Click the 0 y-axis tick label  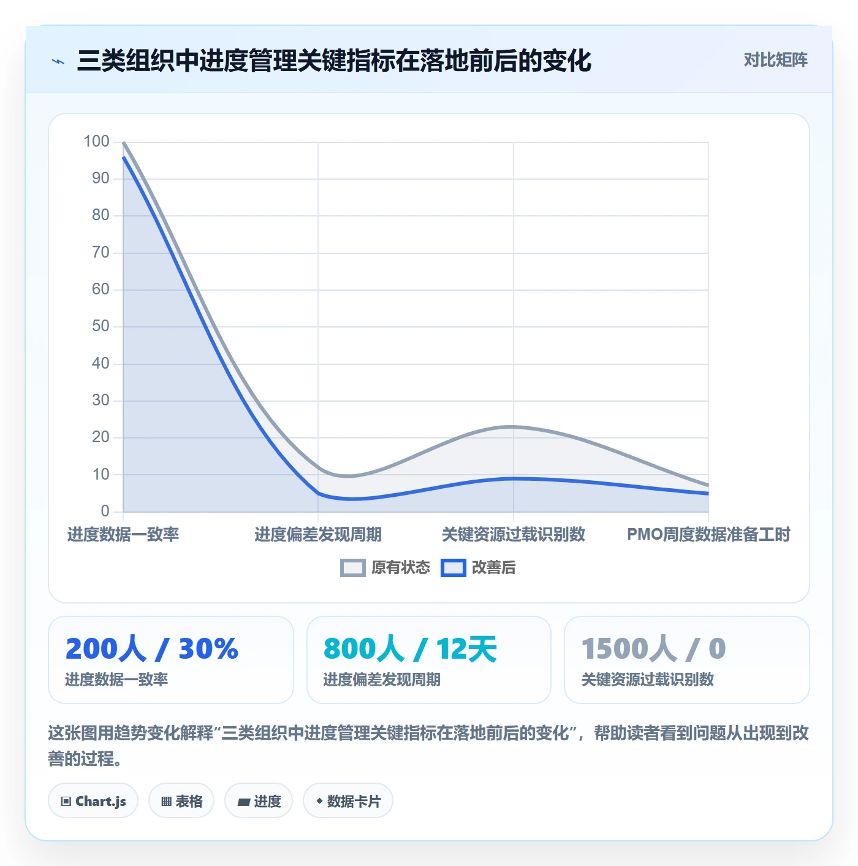[x=105, y=512]
